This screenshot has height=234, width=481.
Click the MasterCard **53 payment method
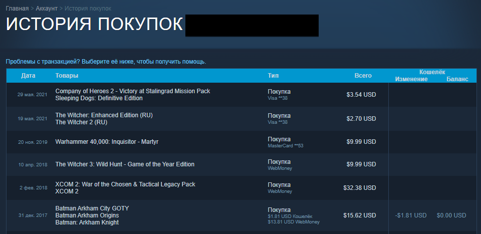click(x=285, y=146)
